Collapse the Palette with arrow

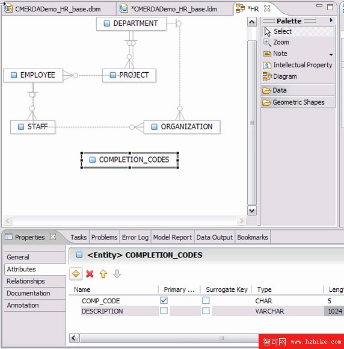[331, 20]
